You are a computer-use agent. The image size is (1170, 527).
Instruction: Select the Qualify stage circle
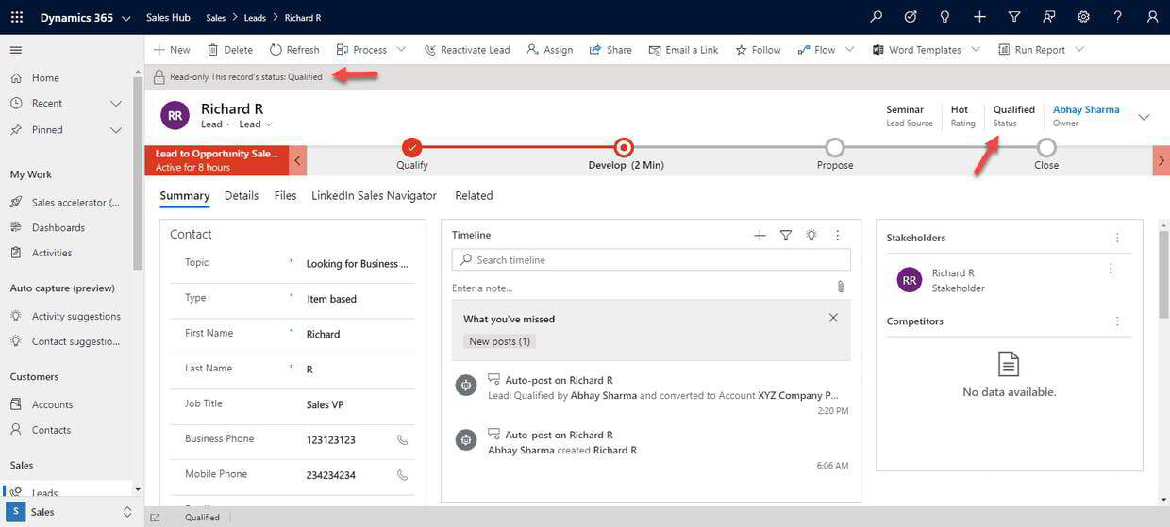click(x=411, y=147)
